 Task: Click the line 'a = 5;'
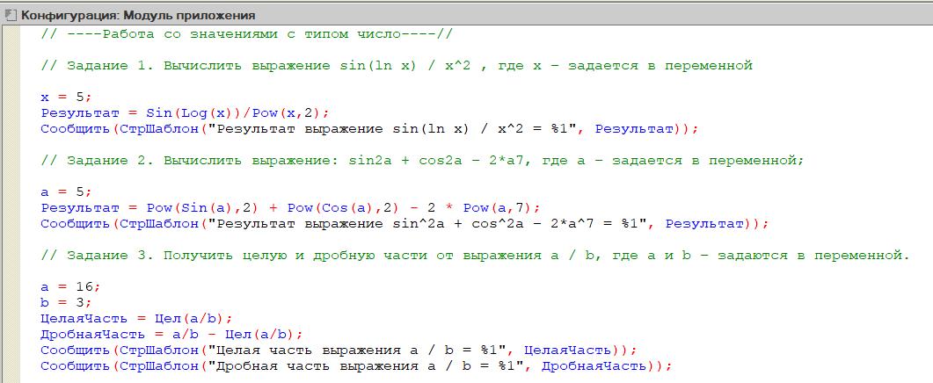tap(65, 192)
